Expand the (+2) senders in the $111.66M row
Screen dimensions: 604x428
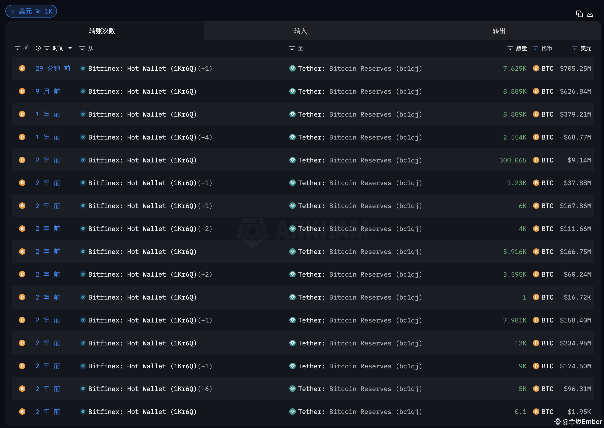tap(205, 229)
